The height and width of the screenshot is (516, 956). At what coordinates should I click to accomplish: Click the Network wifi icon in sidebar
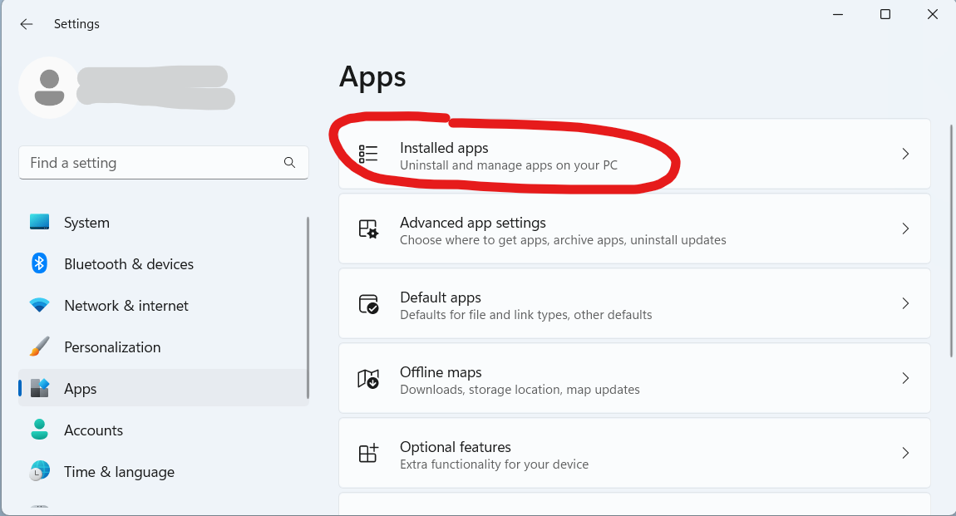click(x=39, y=306)
